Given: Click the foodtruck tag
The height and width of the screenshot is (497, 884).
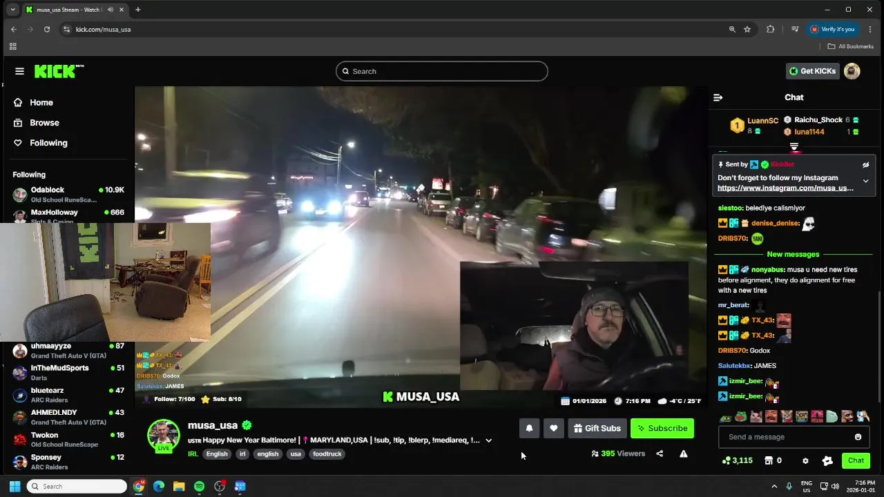Looking at the screenshot, I should 327,454.
